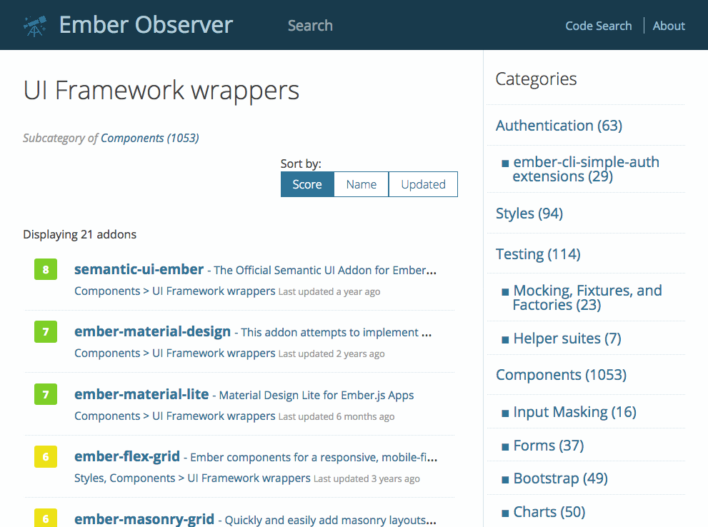Select Mocking, Fixtures, and Factories (23)
The image size is (708, 527).
pos(587,298)
